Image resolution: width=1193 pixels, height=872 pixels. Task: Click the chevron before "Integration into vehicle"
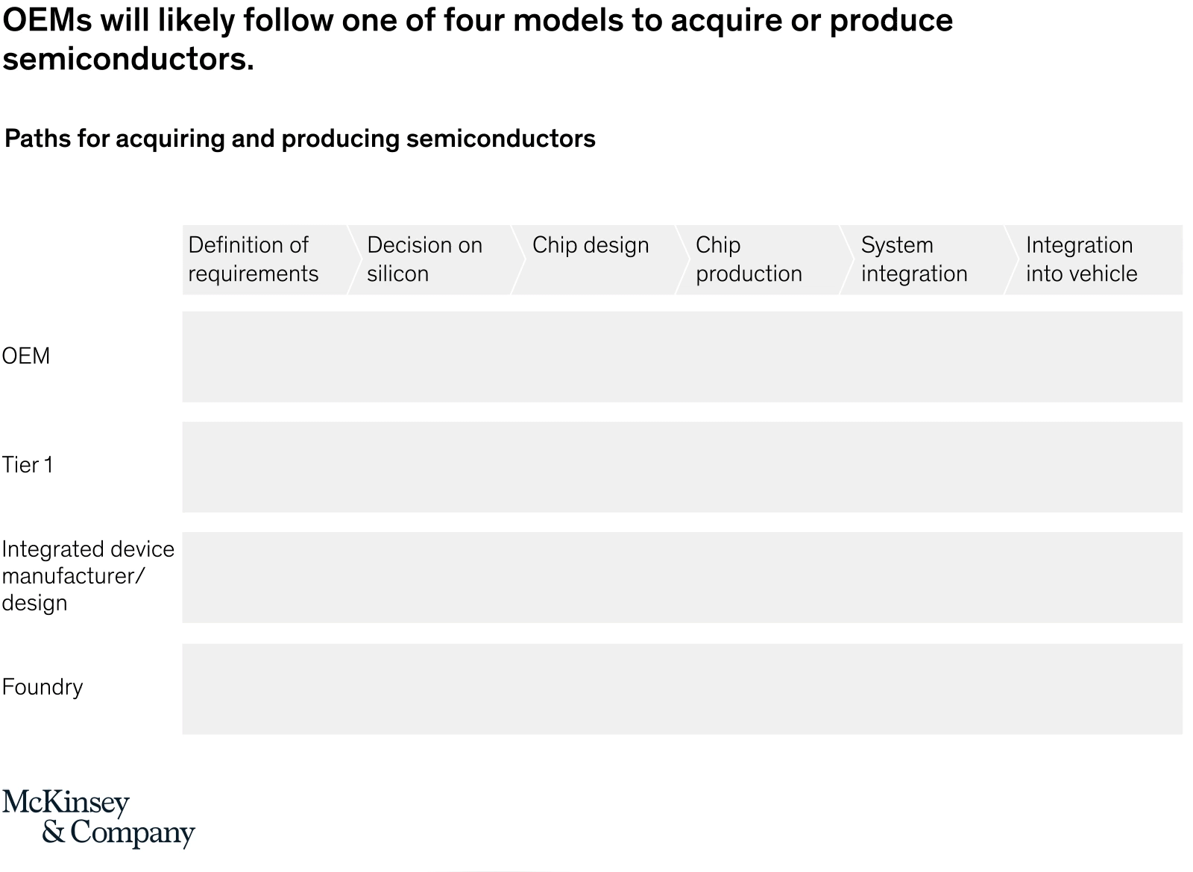[1013, 259]
